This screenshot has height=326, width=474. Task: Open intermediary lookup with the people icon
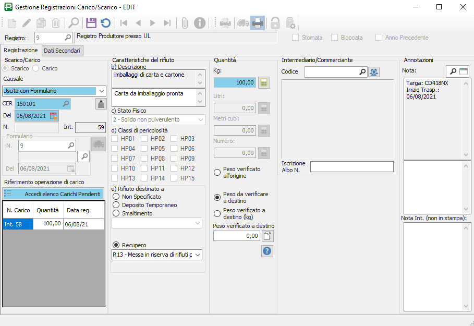[x=374, y=72]
